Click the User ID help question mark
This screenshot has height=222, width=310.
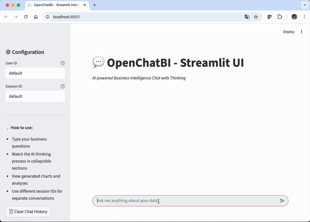[x=63, y=63]
